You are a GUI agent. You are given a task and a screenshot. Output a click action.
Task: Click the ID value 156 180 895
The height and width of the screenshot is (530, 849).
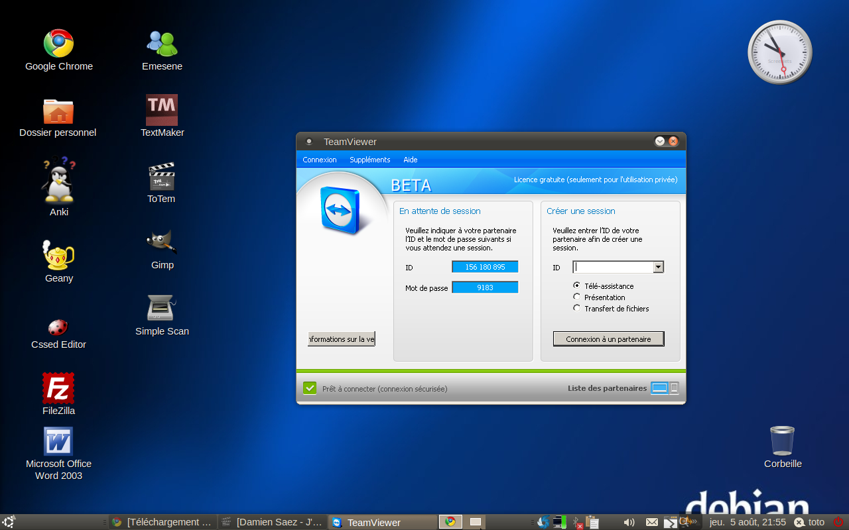tap(485, 267)
